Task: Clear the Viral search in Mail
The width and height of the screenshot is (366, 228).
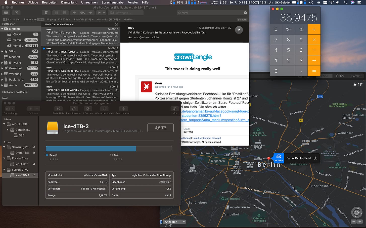Action: [x=245, y=13]
